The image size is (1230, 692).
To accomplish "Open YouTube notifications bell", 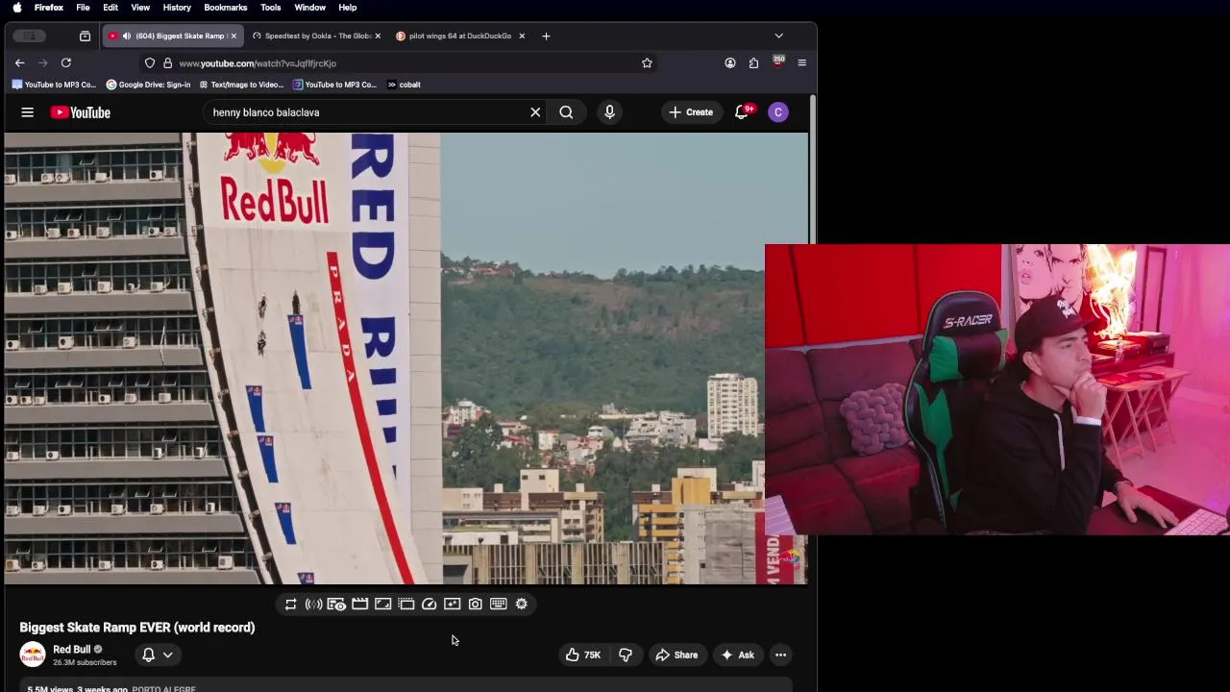I will click(x=742, y=112).
